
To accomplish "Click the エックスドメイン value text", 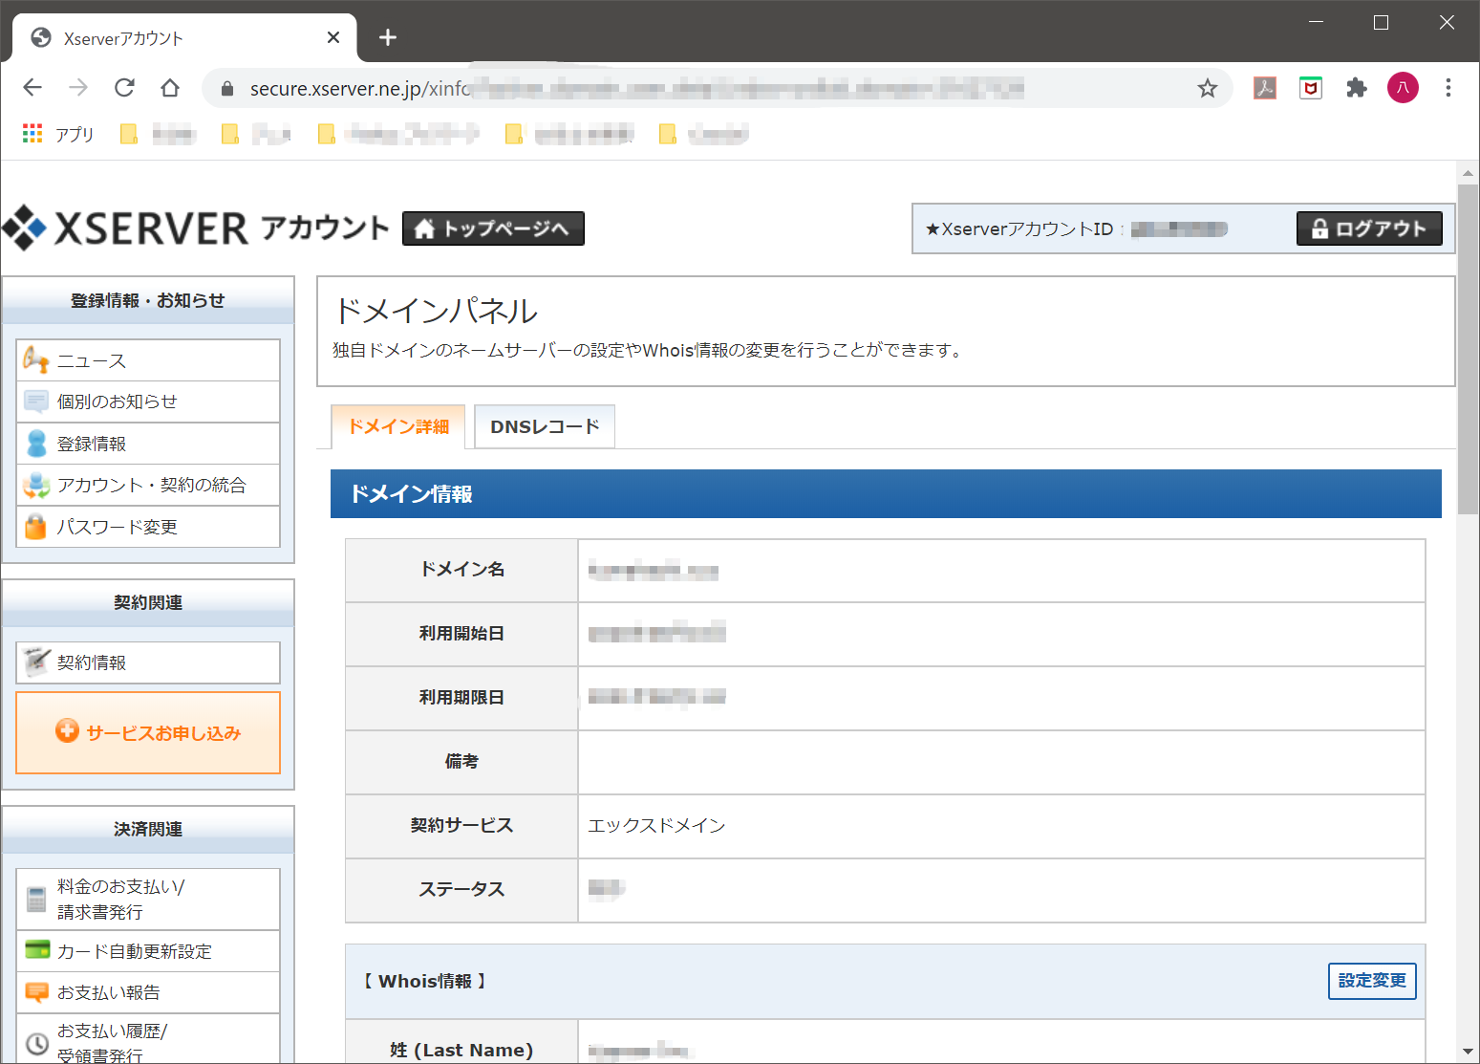I will tap(657, 825).
